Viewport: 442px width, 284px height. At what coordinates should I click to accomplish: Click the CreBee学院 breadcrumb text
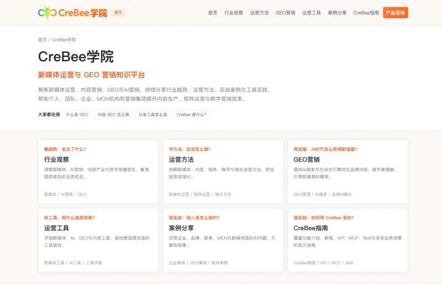[x=64, y=40]
